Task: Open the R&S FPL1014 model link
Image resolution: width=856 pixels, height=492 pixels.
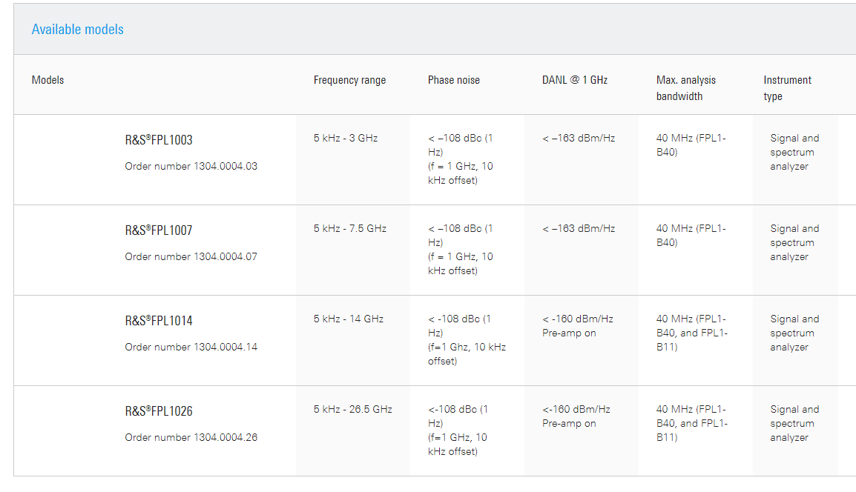Action: (159, 321)
